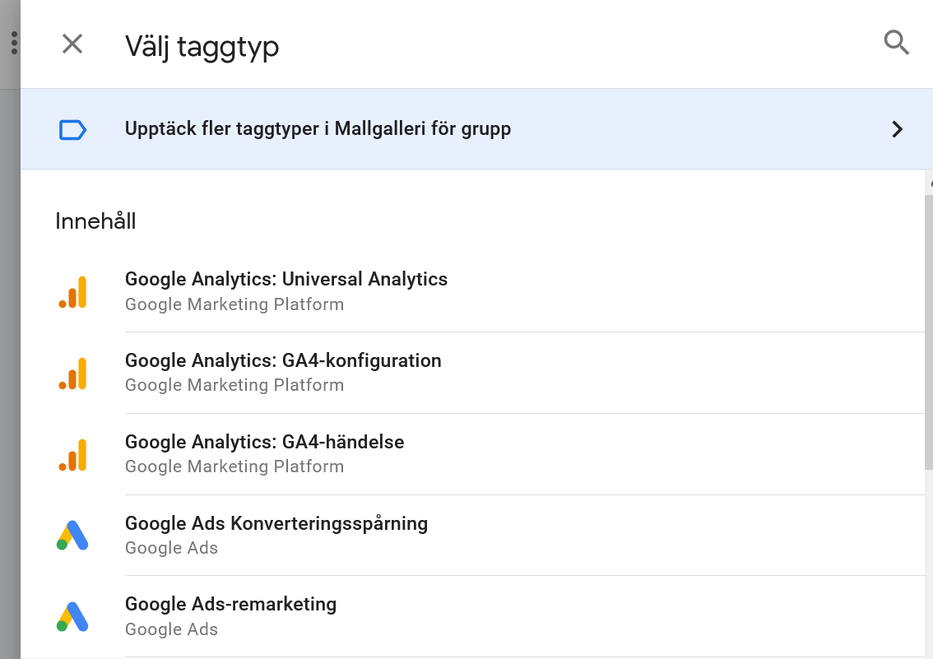Viewport: 933px width, 659px height.
Task: Click the Innehåll section header
Action: click(95, 220)
